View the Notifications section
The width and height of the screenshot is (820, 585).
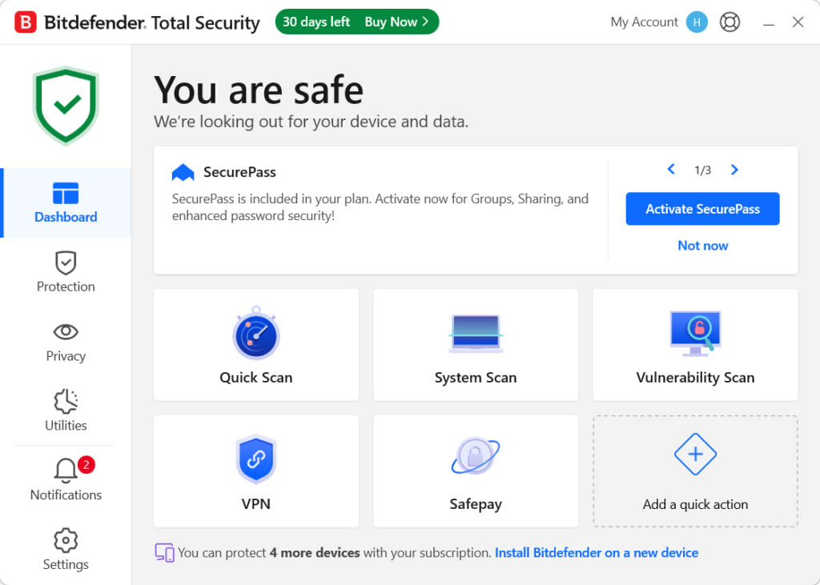point(66,479)
